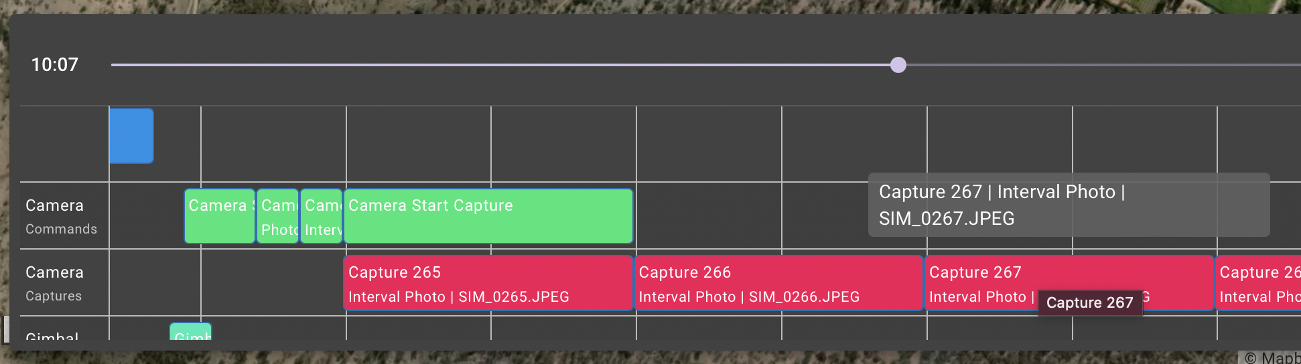1301x364 pixels.
Task: Click the Camera Commands row label
Action: [x=61, y=216]
